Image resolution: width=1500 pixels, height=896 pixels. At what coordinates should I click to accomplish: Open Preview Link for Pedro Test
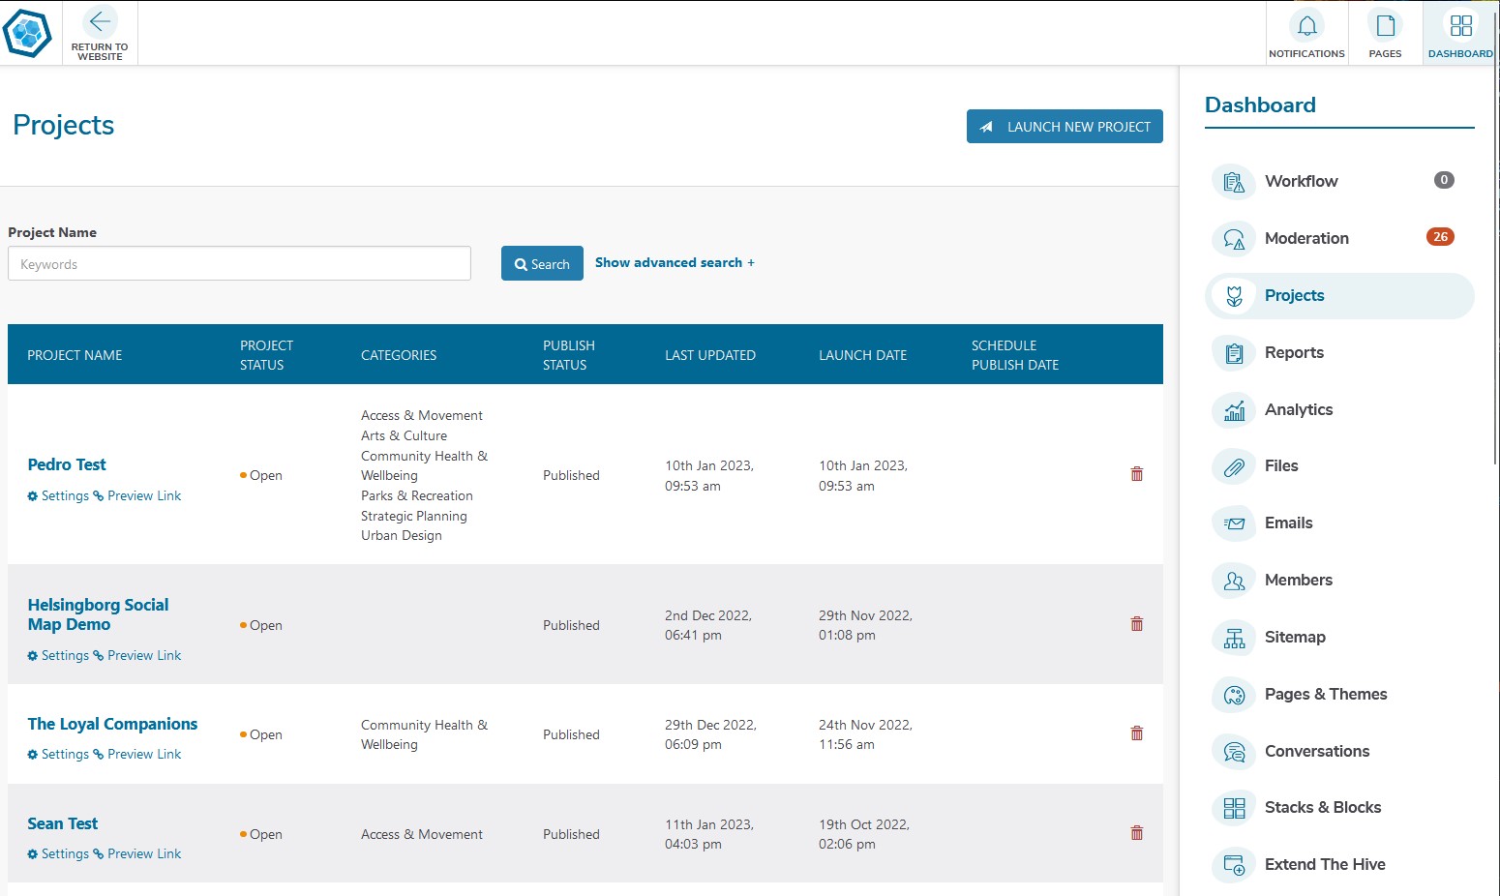click(x=137, y=495)
